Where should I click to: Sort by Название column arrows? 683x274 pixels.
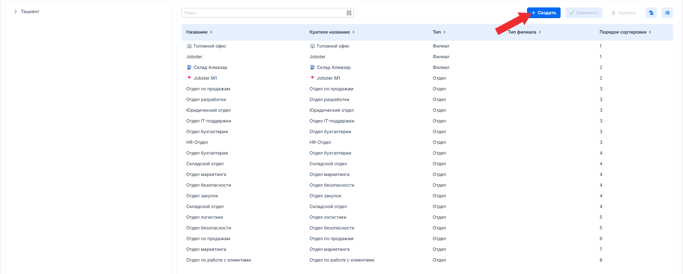[211, 32]
